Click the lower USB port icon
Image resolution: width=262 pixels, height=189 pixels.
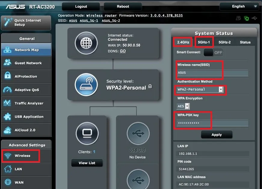138,179
